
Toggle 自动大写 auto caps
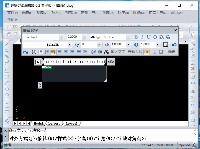tap(135, 52)
